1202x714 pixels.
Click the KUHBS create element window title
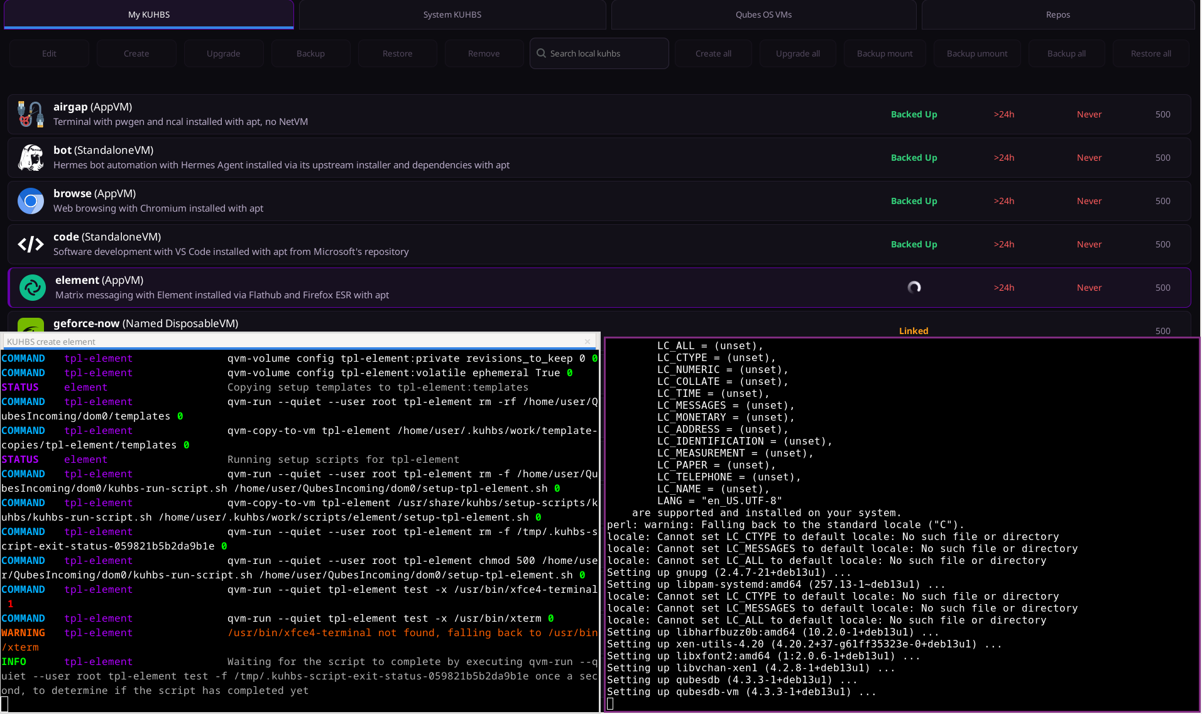coord(51,342)
